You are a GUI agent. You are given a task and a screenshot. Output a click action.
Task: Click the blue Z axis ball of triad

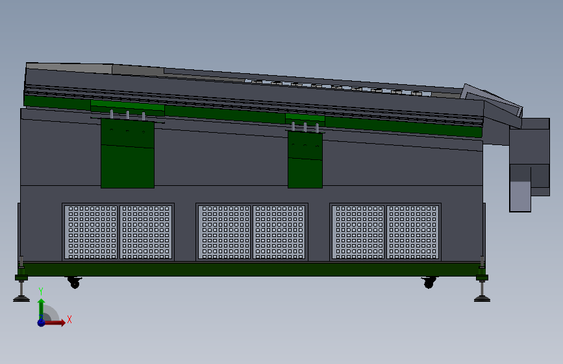point(42,323)
